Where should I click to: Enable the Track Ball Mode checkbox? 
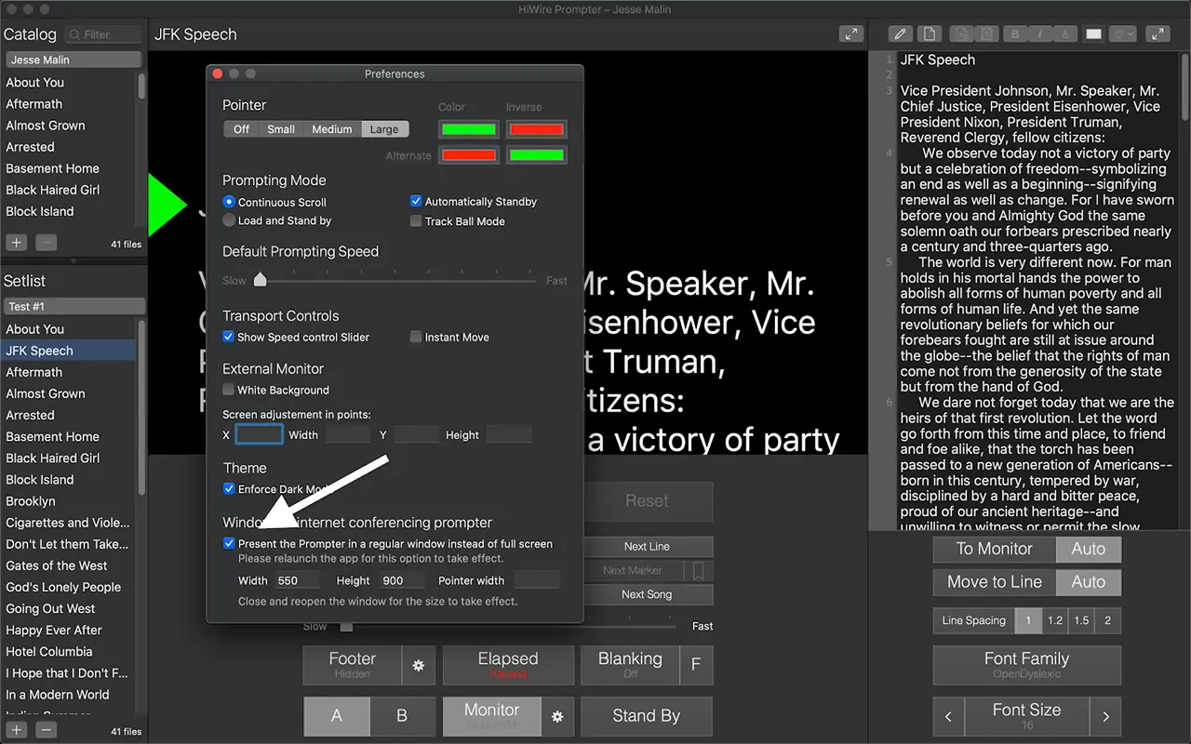416,221
